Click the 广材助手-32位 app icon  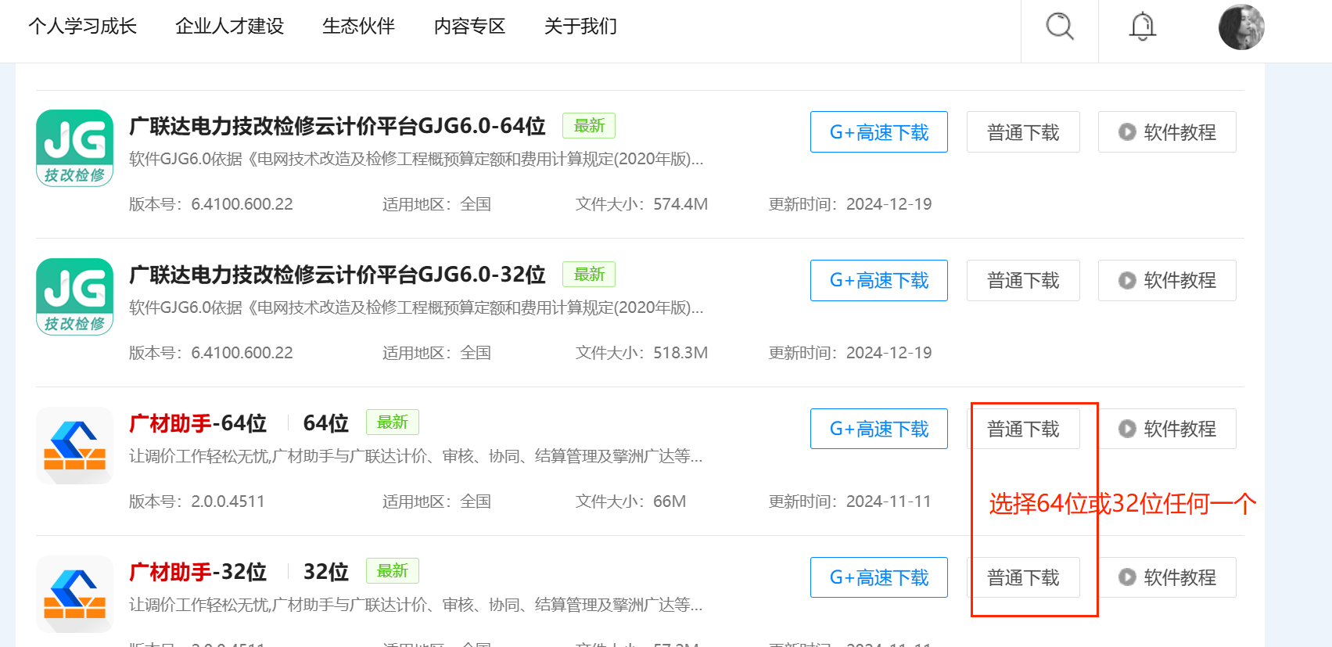(75, 594)
